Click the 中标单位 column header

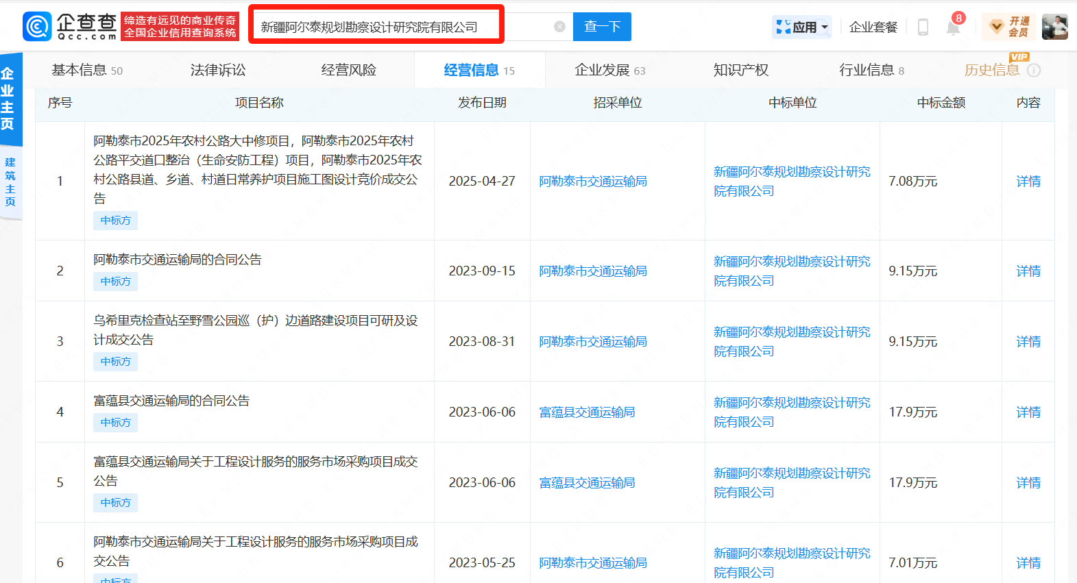click(792, 103)
